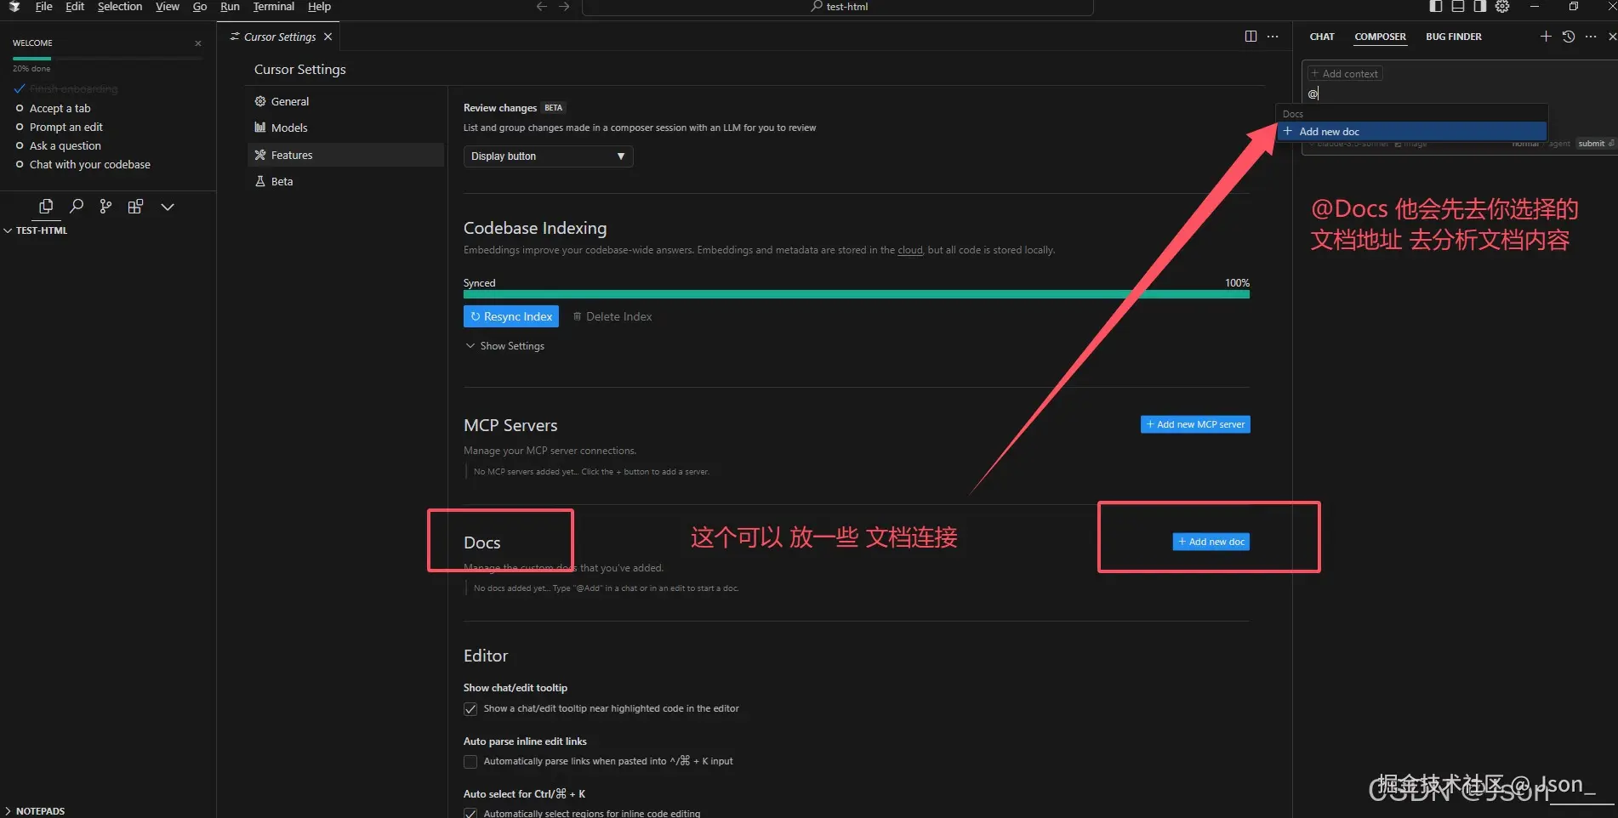Expand the NOTEPADS section
This screenshot has height=818, width=1618.
click(35, 811)
